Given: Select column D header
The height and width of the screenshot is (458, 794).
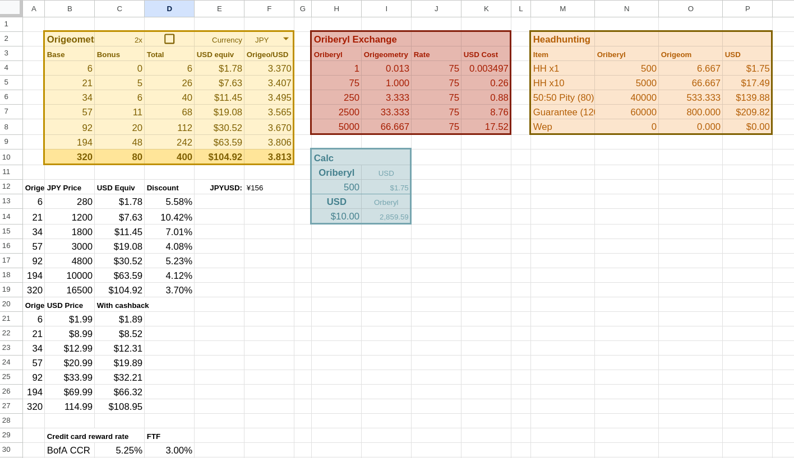Looking at the screenshot, I should (169, 8).
